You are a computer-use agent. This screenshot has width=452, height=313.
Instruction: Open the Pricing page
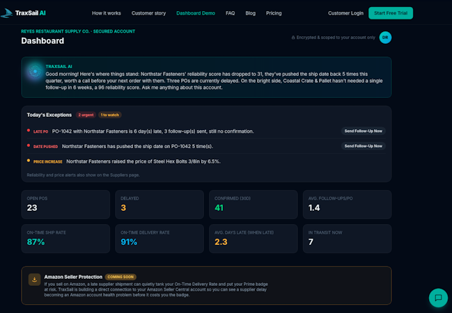(x=274, y=13)
